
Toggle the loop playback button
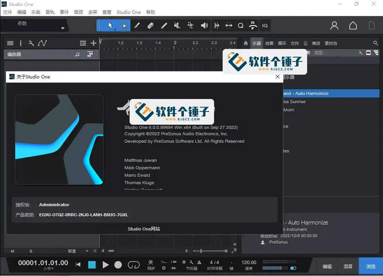point(133,265)
